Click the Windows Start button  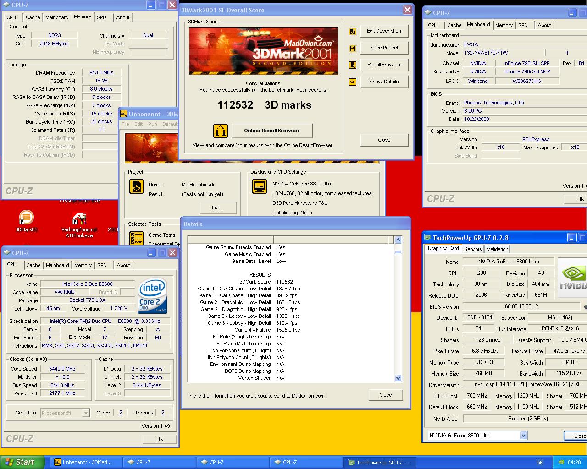[x=22, y=462]
